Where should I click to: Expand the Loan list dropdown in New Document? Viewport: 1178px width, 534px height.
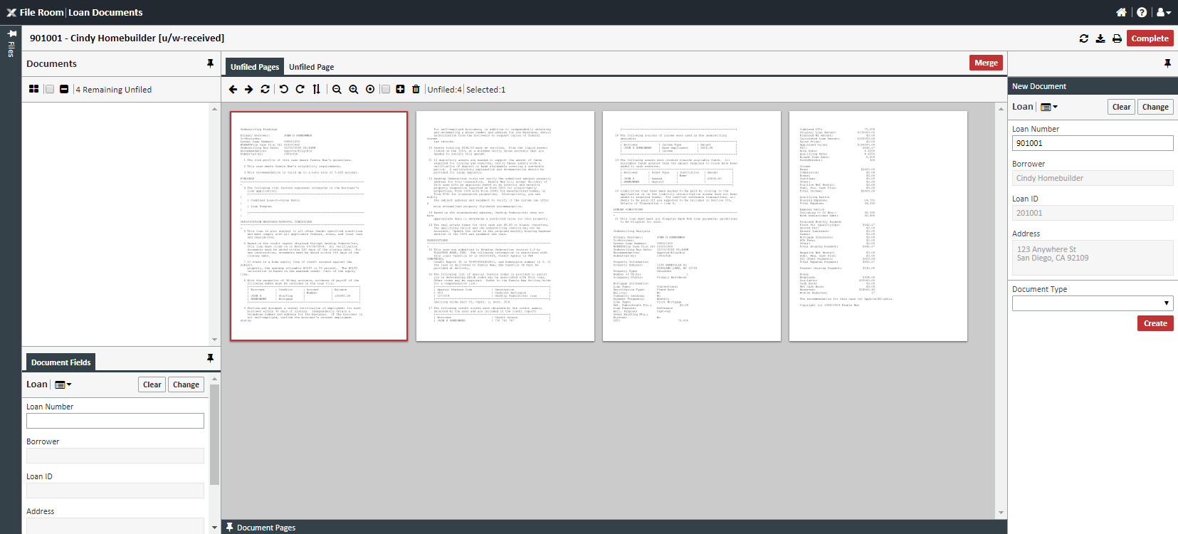point(1049,107)
